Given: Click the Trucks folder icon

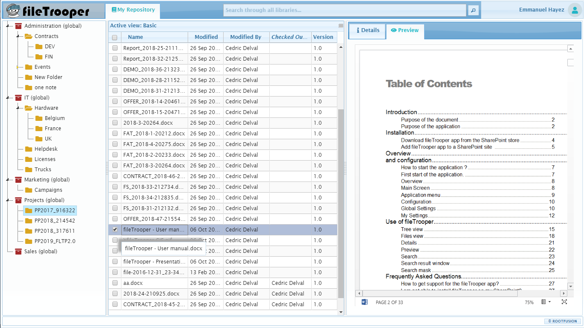Looking at the screenshot, I should [29, 170].
